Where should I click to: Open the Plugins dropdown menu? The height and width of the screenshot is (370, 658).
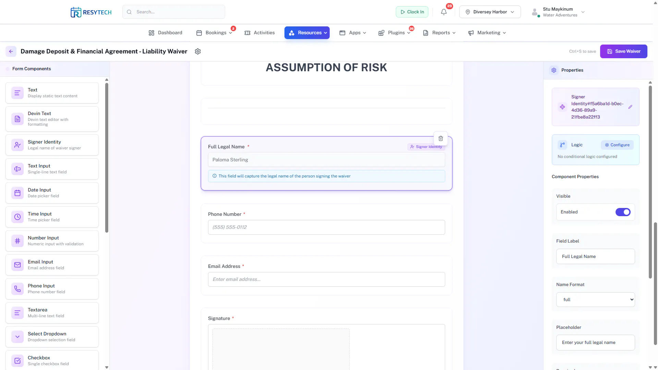[x=394, y=33]
